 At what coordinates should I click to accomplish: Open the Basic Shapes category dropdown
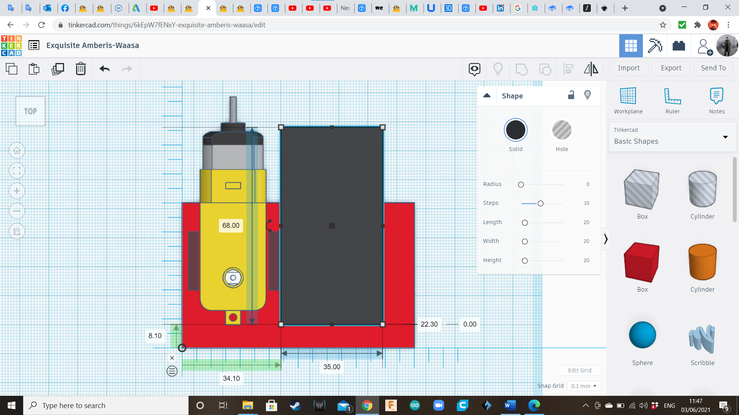pos(726,137)
